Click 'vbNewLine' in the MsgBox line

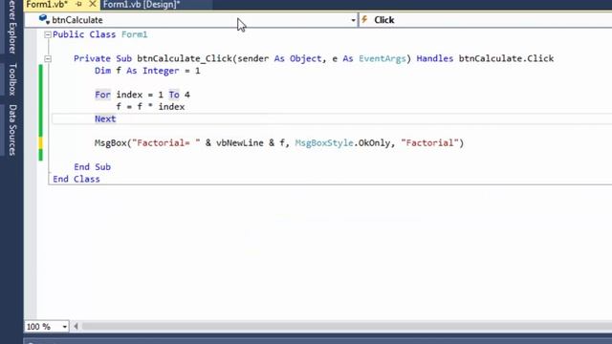pos(240,143)
